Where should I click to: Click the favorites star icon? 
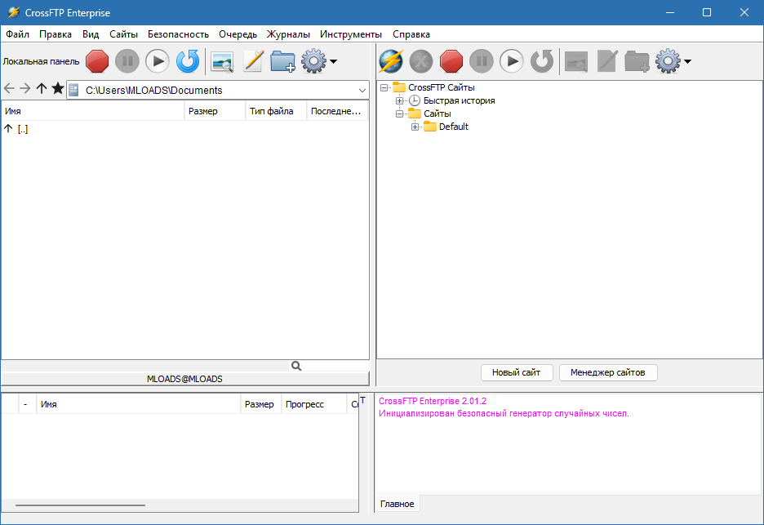(x=57, y=88)
